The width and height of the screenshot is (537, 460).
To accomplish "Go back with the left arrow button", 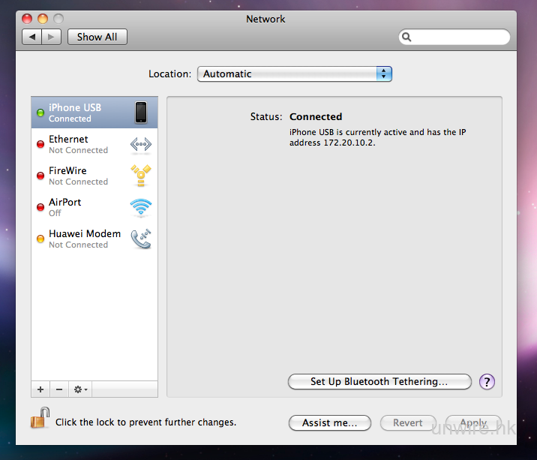I will pyautogui.click(x=32, y=37).
